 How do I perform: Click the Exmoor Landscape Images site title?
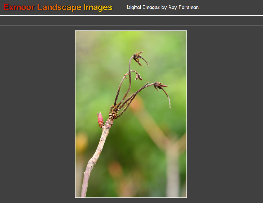coord(58,8)
